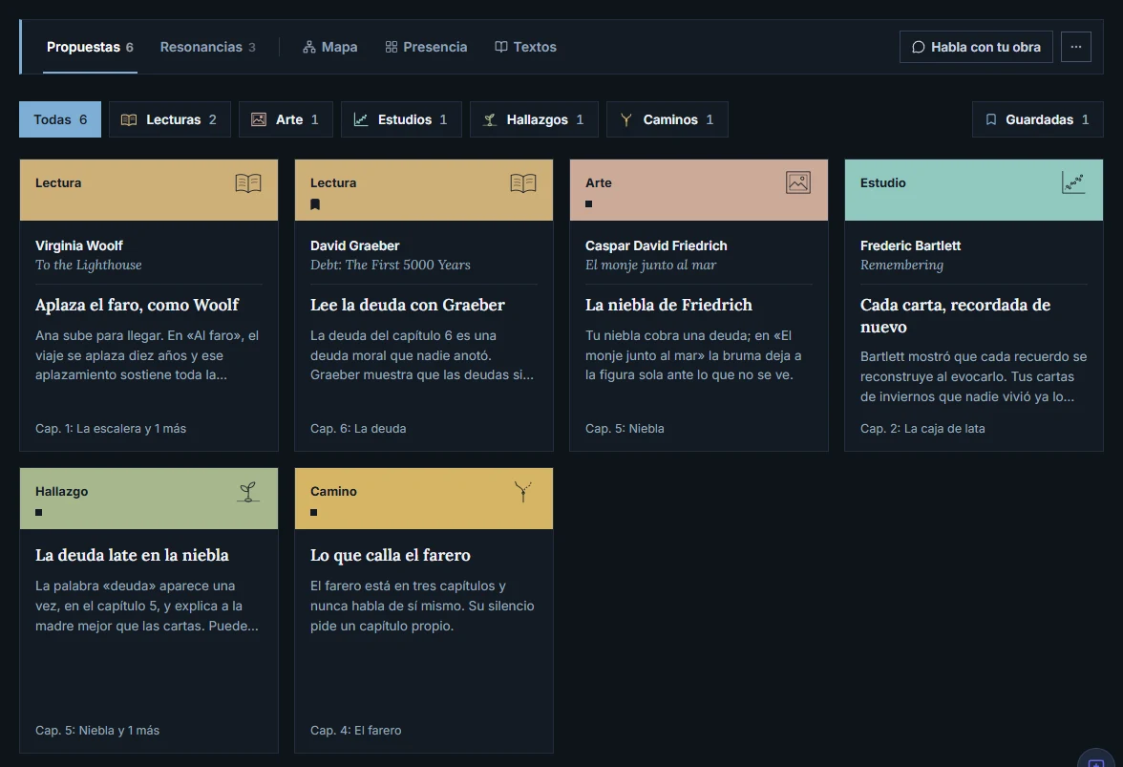Filter by Arte using its picture icon
Viewport: 1123px width, 767px height.
259,119
